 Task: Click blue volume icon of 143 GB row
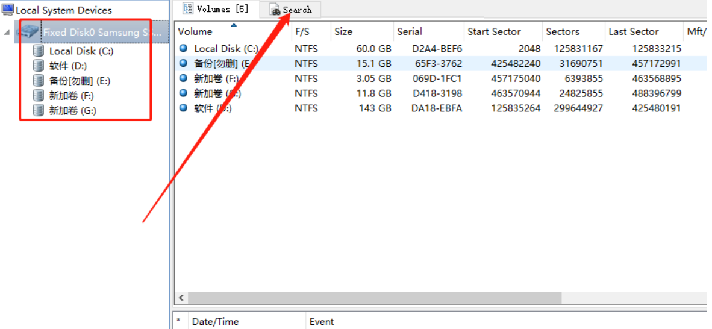pyautogui.click(x=184, y=108)
